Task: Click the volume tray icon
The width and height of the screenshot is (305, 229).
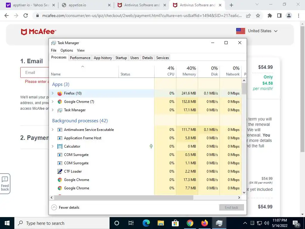Action: 267,223
